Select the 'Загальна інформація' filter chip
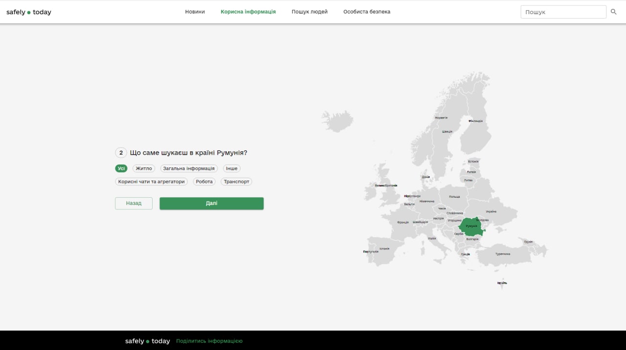 coord(189,168)
